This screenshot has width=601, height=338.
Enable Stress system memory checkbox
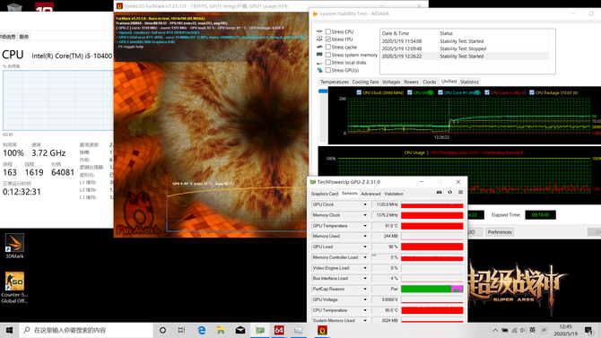pyautogui.click(x=328, y=55)
